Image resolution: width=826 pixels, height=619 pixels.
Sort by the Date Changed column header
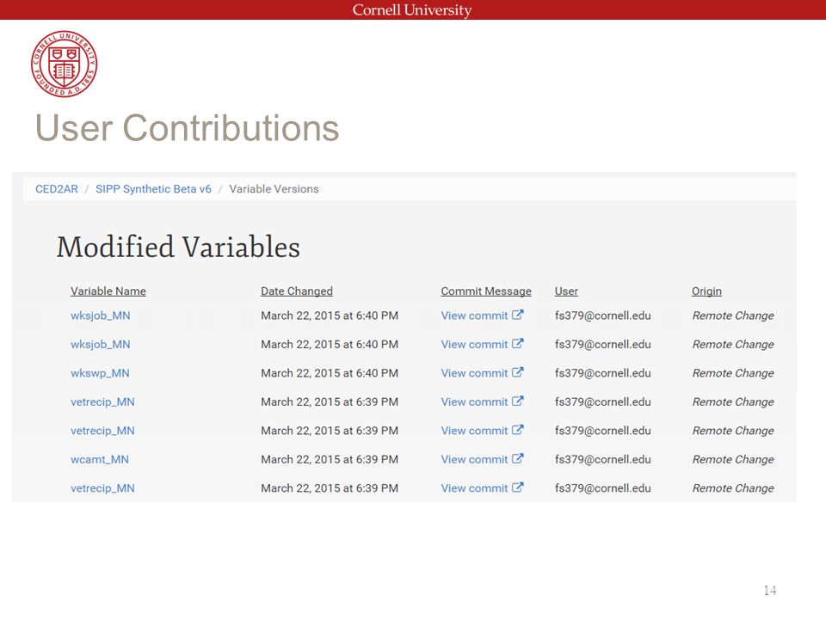tap(297, 291)
